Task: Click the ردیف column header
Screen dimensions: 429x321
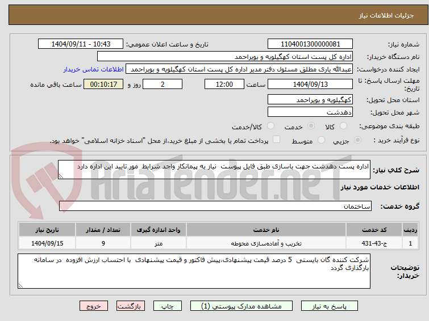Action: [410, 230]
